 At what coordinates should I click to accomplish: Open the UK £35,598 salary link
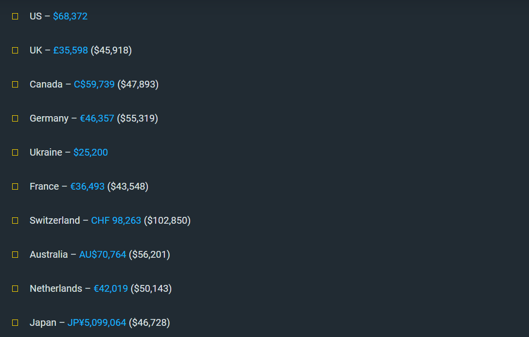71,50
